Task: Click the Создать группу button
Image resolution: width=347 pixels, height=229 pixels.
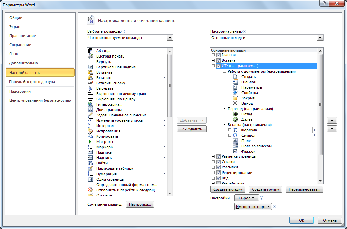Action: pos(266,189)
